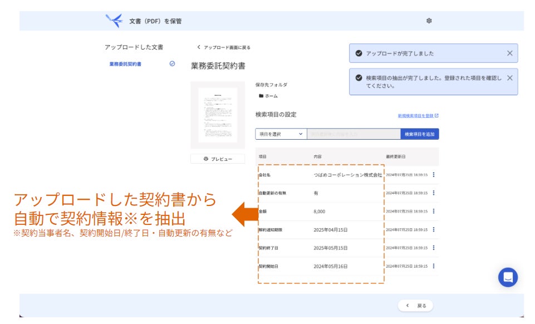Click the 項目 column header

(262, 156)
